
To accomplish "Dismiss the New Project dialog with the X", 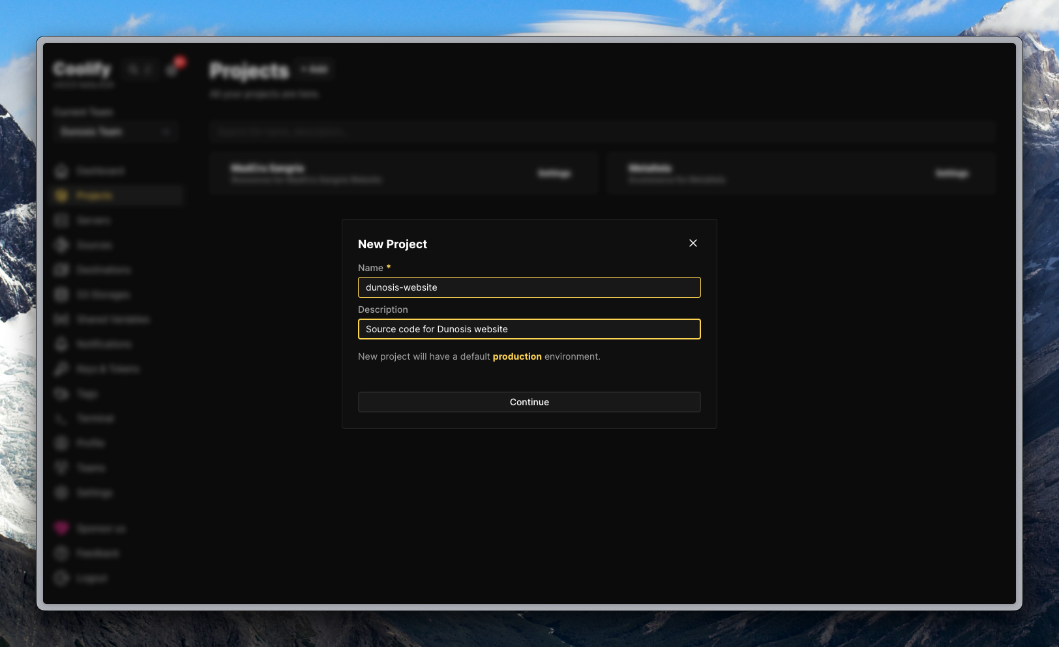I will [x=693, y=243].
